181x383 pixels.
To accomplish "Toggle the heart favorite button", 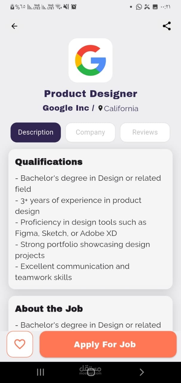I will click(x=20, y=344).
